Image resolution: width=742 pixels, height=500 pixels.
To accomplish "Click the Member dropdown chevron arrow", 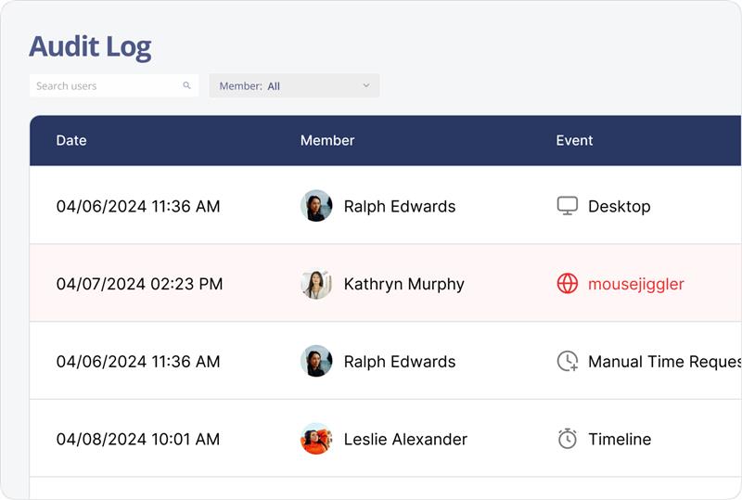I will tap(366, 85).
